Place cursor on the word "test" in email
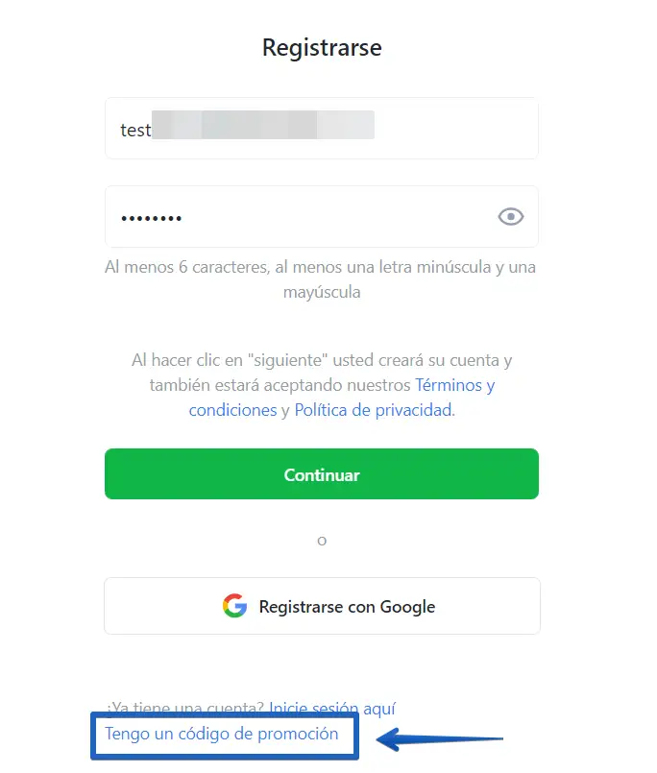 tap(135, 131)
